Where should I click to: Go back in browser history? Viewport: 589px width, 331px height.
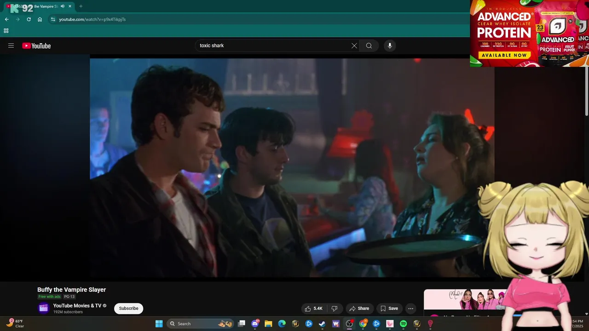click(x=6, y=19)
